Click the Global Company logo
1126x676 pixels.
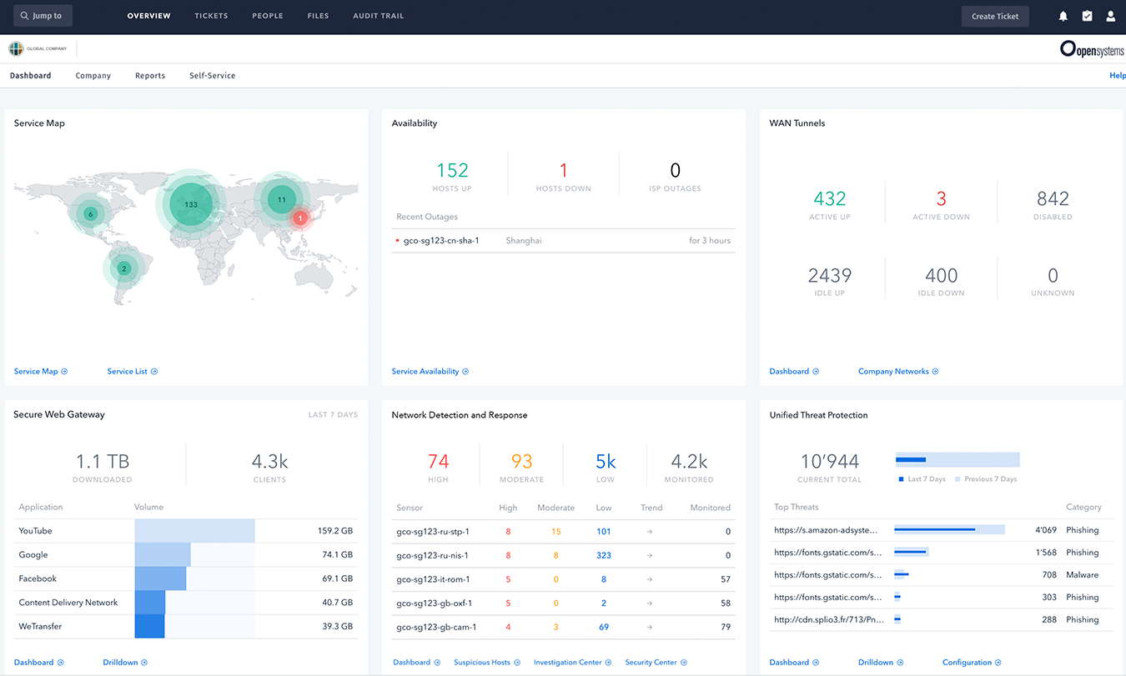[38, 49]
